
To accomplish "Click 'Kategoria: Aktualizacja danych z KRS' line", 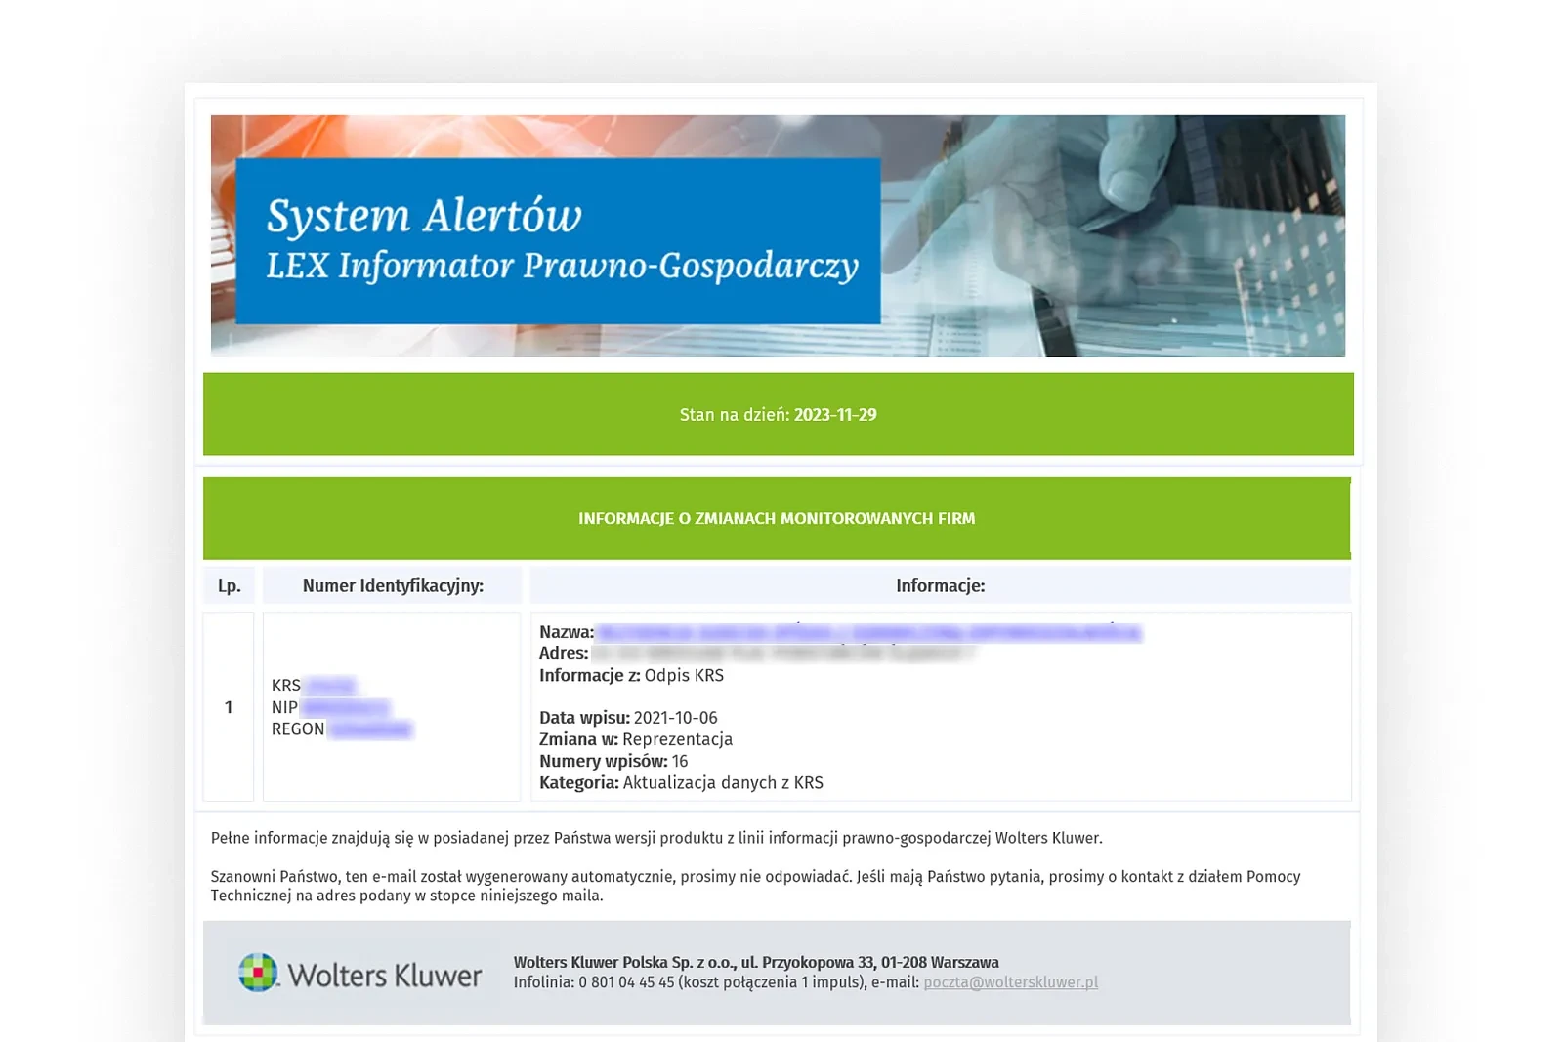I will [x=681, y=782].
